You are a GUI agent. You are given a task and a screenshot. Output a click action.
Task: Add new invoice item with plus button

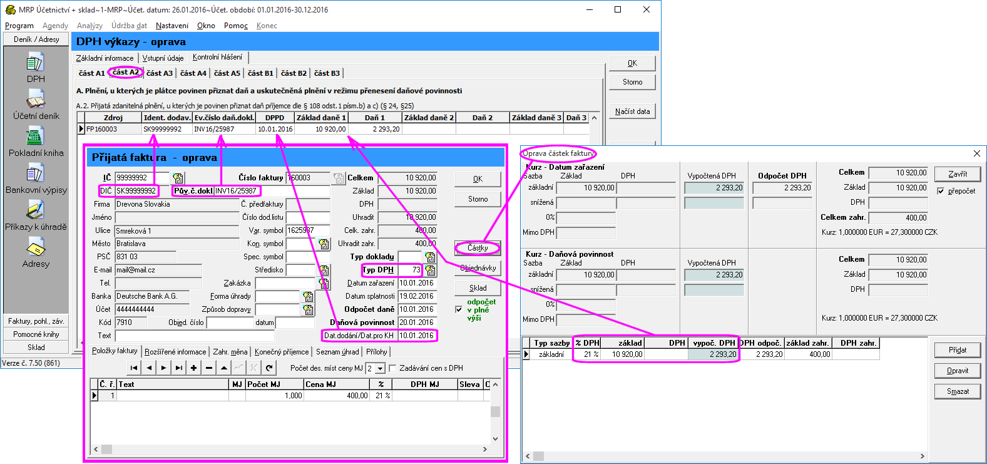pyautogui.click(x=194, y=368)
